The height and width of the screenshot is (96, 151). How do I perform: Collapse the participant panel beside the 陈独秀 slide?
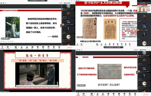click(61, 26)
